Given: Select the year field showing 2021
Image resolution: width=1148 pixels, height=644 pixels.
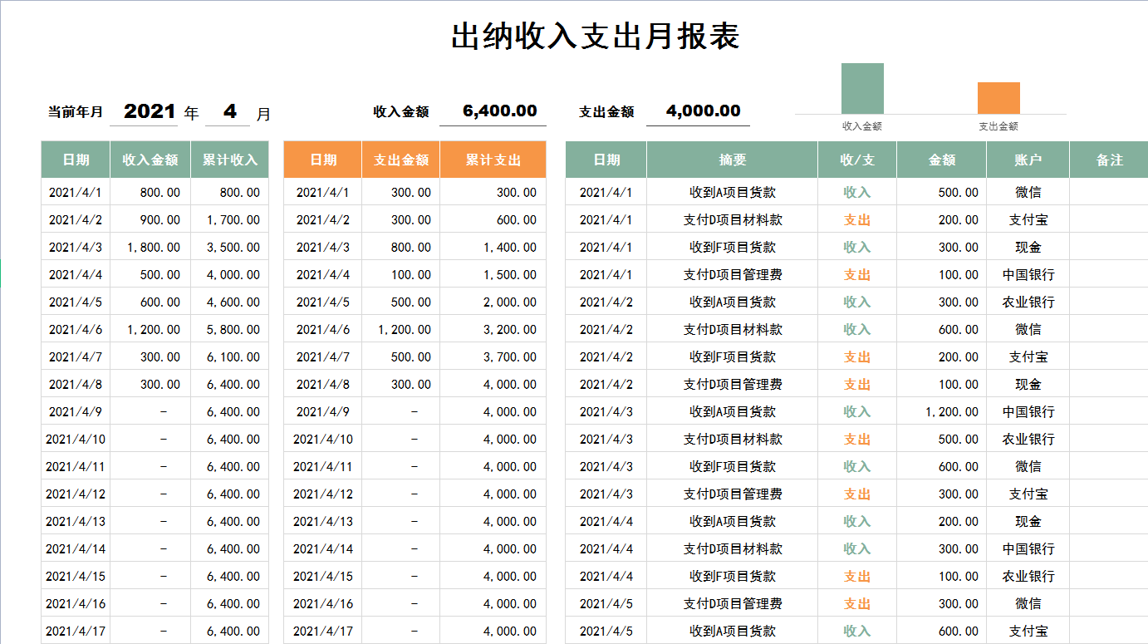Looking at the screenshot, I should pos(150,111).
